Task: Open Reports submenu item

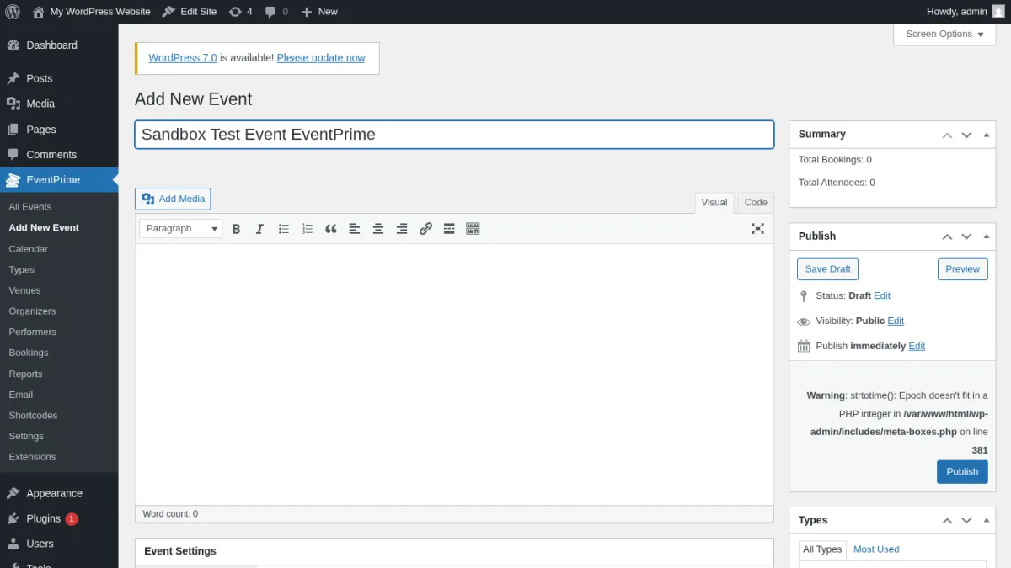Action: pos(26,374)
